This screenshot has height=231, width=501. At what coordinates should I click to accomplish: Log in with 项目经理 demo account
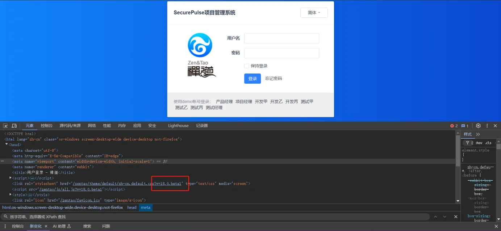(244, 102)
